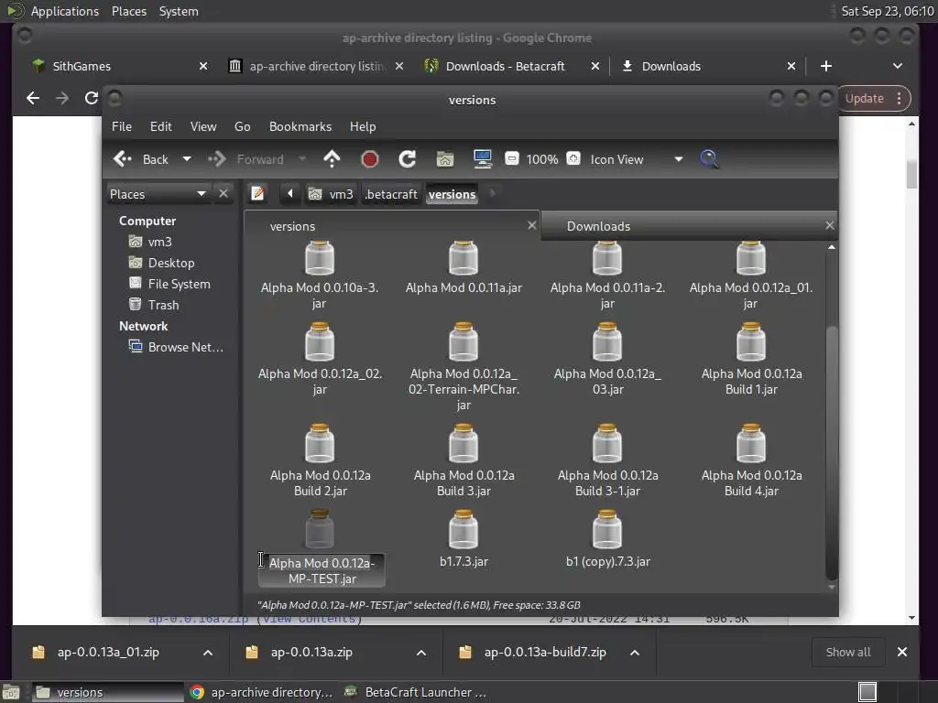Open the View menu
Image resolution: width=938 pixels, height=703 pixels.
tap(202, 126)
